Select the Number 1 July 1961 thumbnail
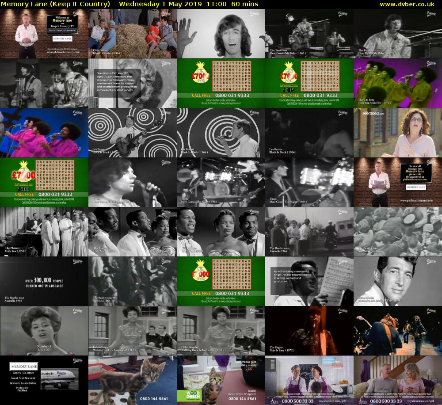Screen dimensions: 442x405 pos(44,331)
